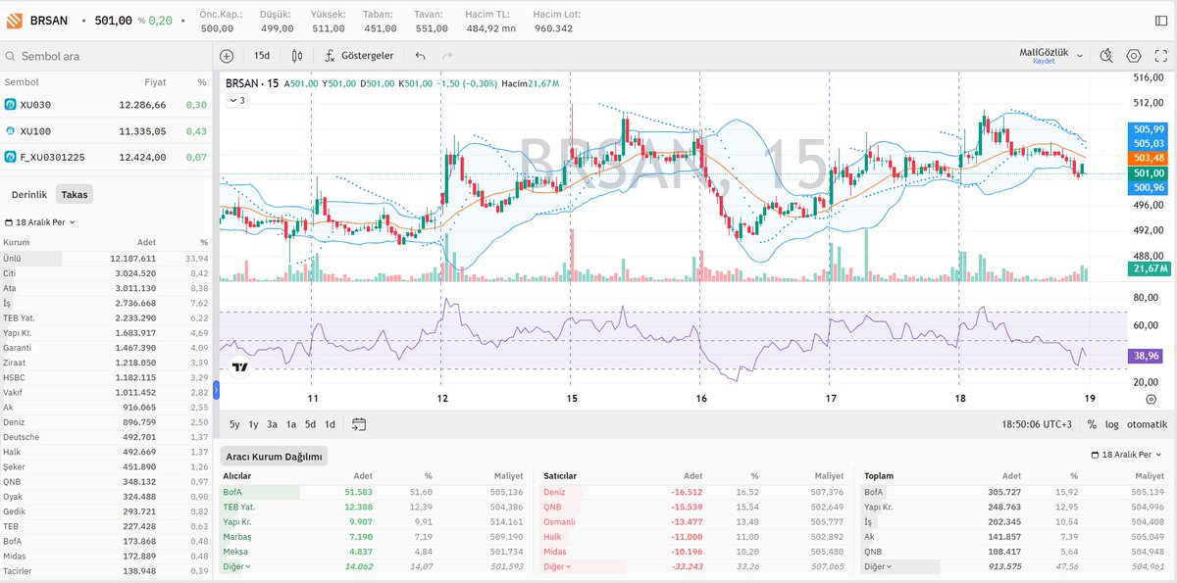The height and width of the screenshot is (583, 1177).
Task: Toggle log scale on the chart
Action: click(1111, 424)
